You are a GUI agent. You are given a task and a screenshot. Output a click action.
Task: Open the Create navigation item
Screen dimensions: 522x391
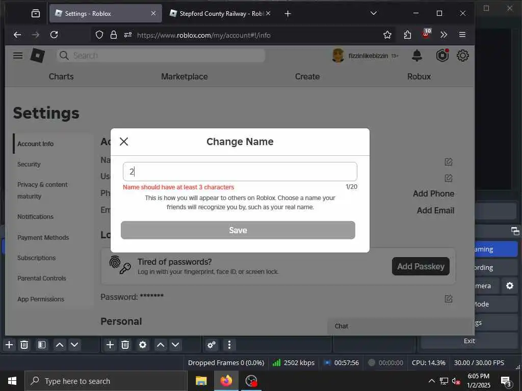(307, 76)
